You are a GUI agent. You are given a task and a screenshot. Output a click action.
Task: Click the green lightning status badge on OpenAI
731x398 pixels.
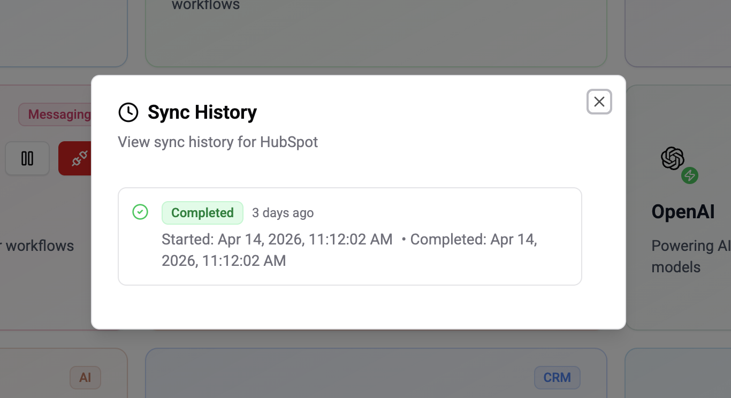[x=690, y=175]
